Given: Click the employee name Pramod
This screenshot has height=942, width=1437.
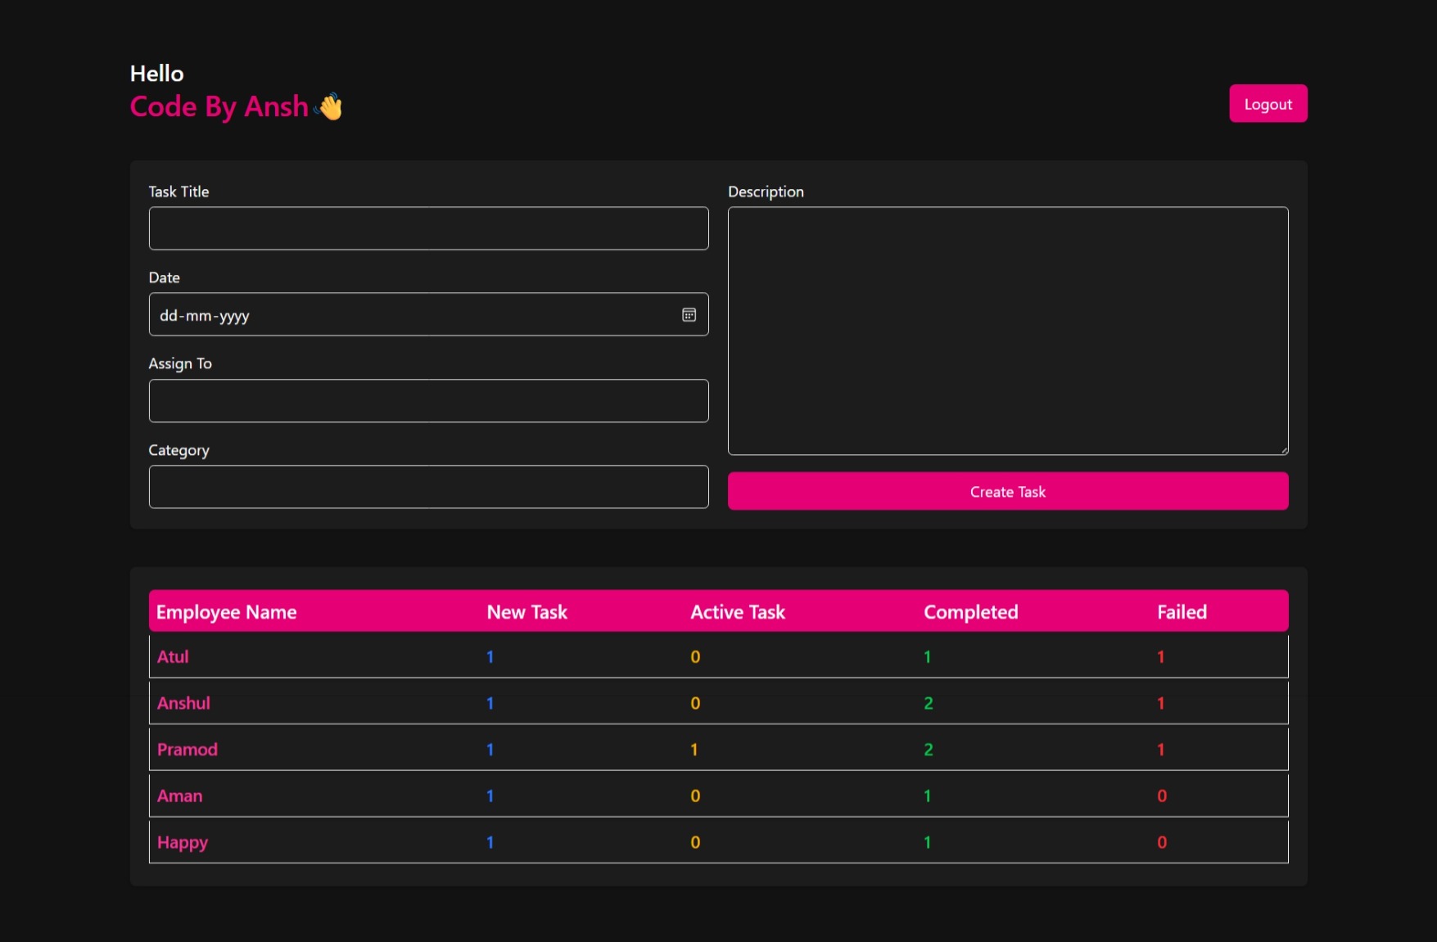Looking at the screenshot, I should 188,750.
